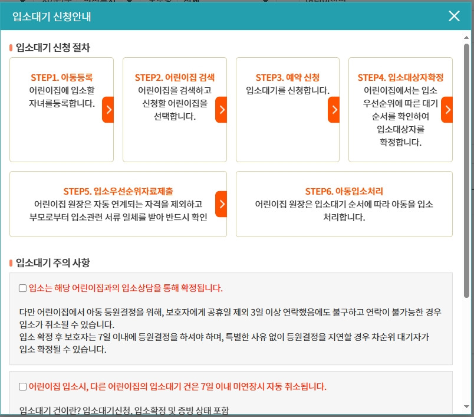The height and width of the screenshot is (417, 474).
Task: Select the STEP6 아동입소처리 step card
Action: (x=344, y=205)
